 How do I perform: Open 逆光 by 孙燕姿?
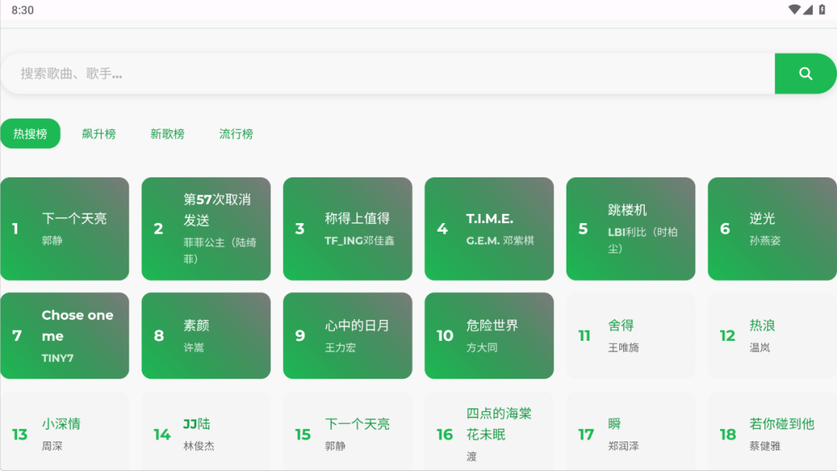pos(772,229)
